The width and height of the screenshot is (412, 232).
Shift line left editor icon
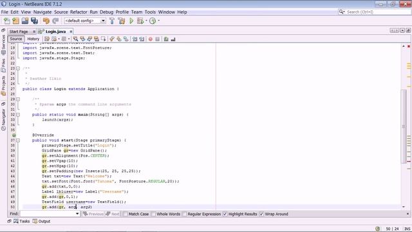tap(135, 39)
